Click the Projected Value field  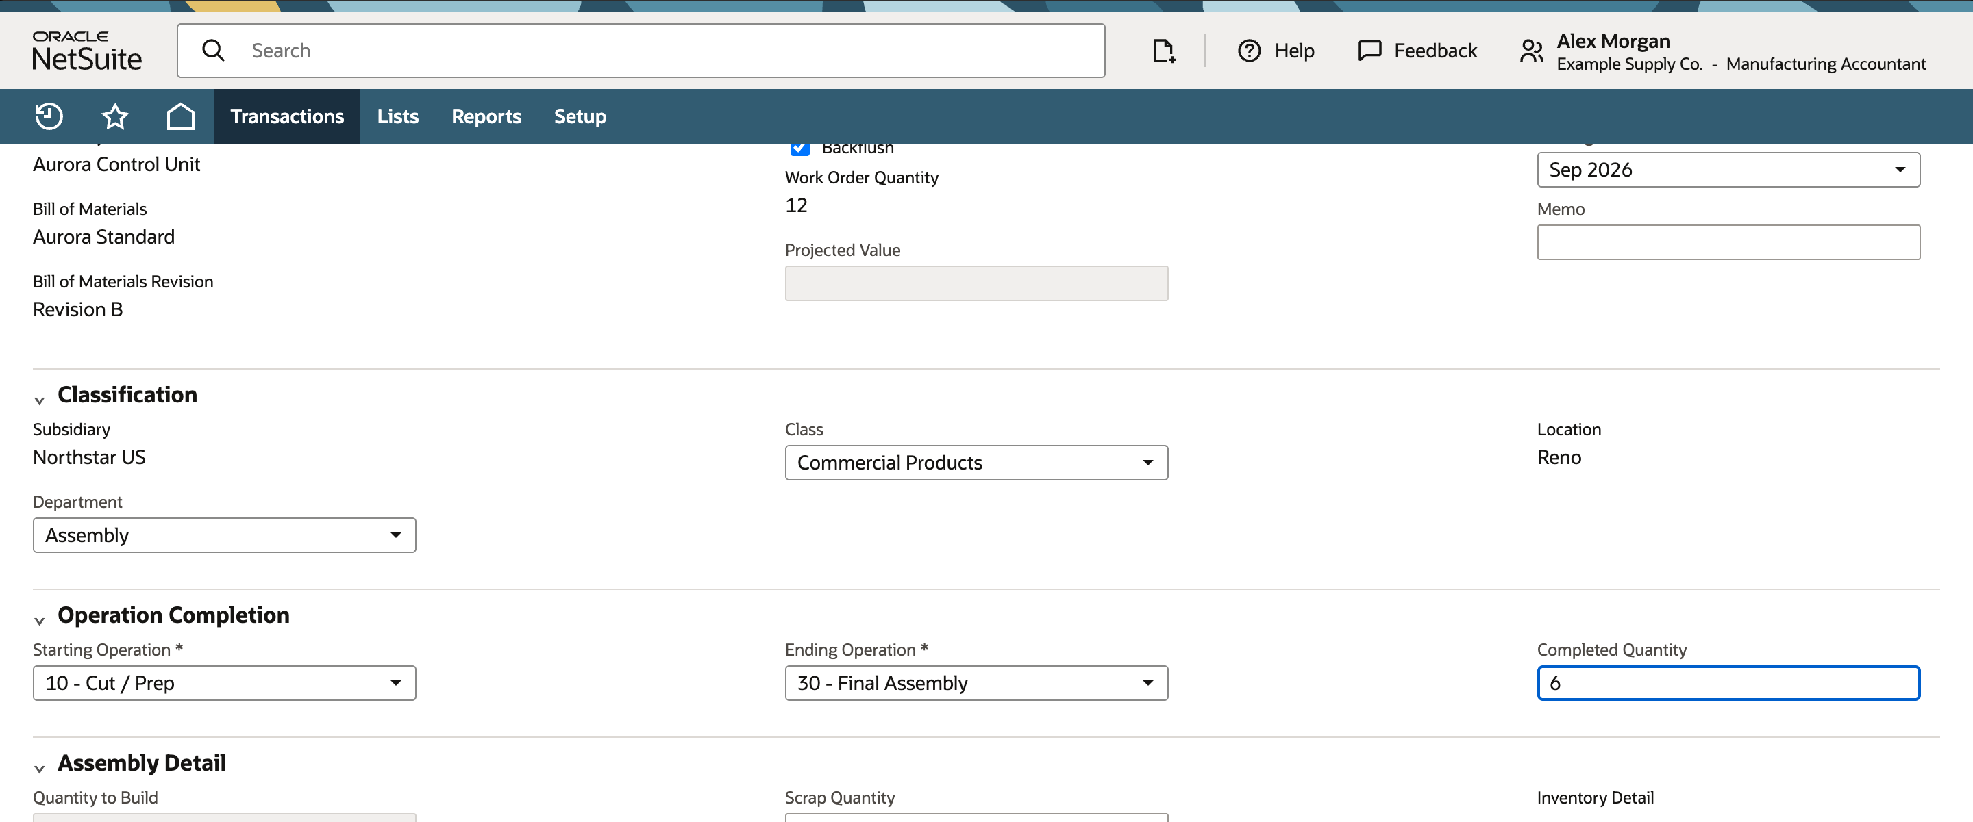coord(976,284)
